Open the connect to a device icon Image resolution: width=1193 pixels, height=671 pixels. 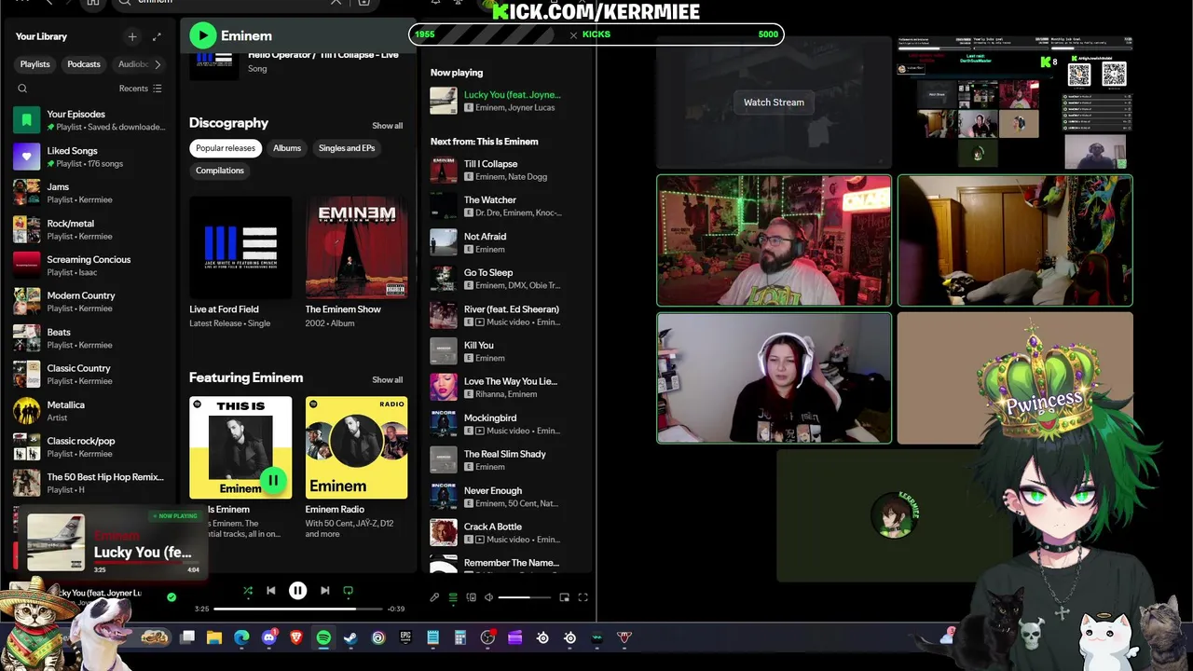(x=472, y=597)
